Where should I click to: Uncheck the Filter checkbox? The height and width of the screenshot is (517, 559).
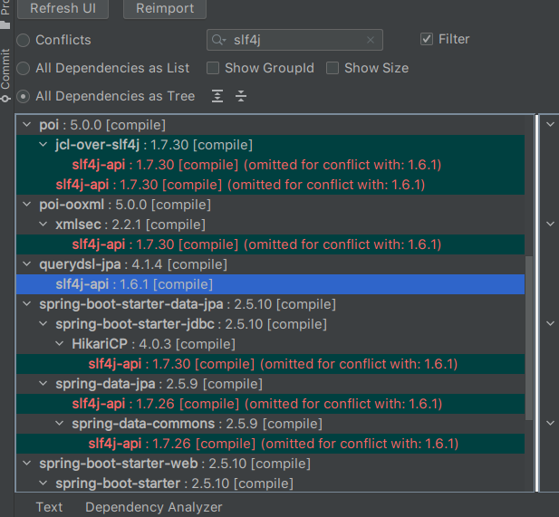[x=427, y=39]
